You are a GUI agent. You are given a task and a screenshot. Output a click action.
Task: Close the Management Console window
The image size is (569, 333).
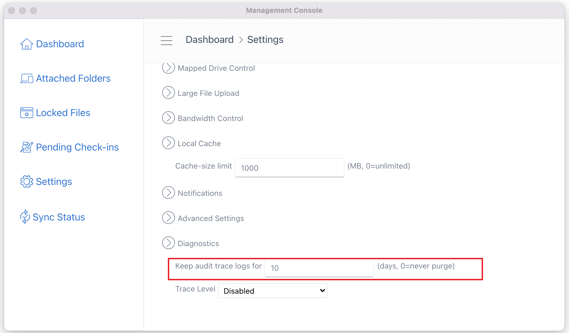[12, 11]
